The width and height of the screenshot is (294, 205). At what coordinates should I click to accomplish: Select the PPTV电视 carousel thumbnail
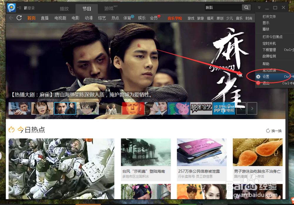coord(224,109)
